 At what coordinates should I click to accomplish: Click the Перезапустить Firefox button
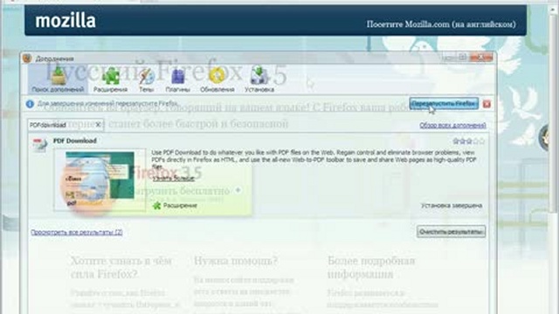point(444,104)
